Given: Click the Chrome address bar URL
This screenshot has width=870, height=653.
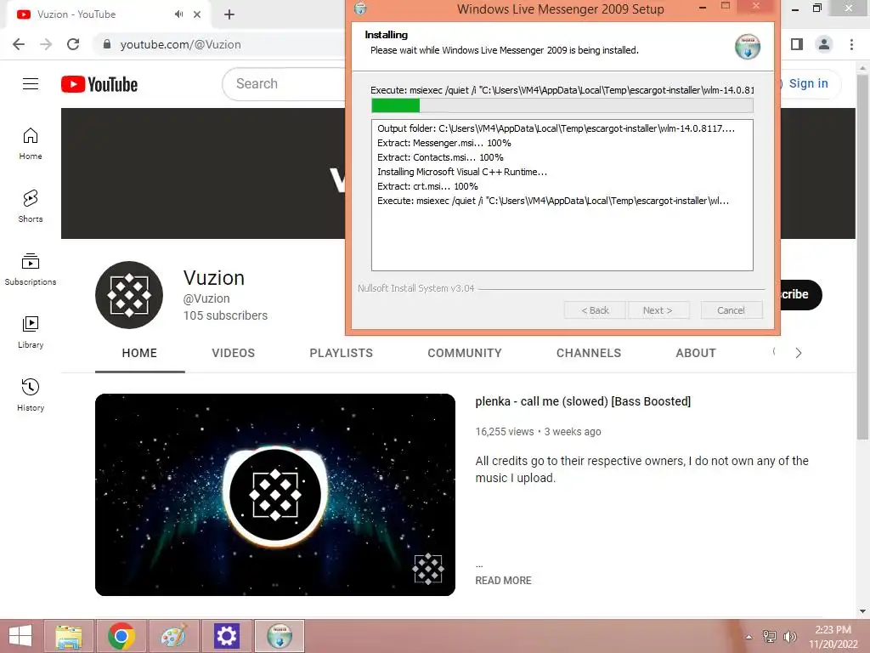Looking at the screenshot, I should pyautogui.click(x=180, y=44).
